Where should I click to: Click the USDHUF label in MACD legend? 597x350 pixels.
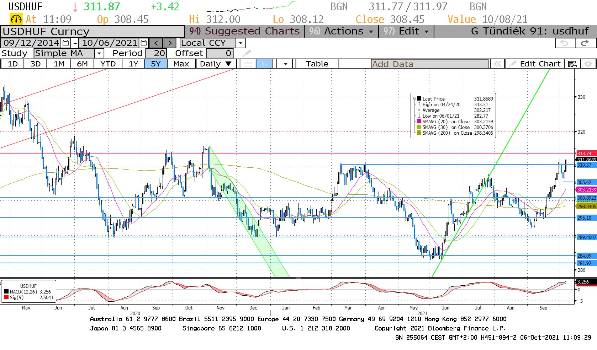[x=28, y=286]
